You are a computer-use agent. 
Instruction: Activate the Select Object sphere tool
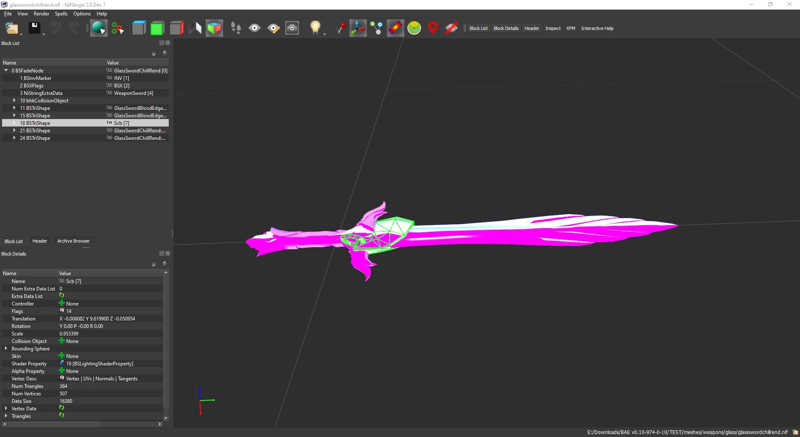pyautogui.click(x=99, y=28)
